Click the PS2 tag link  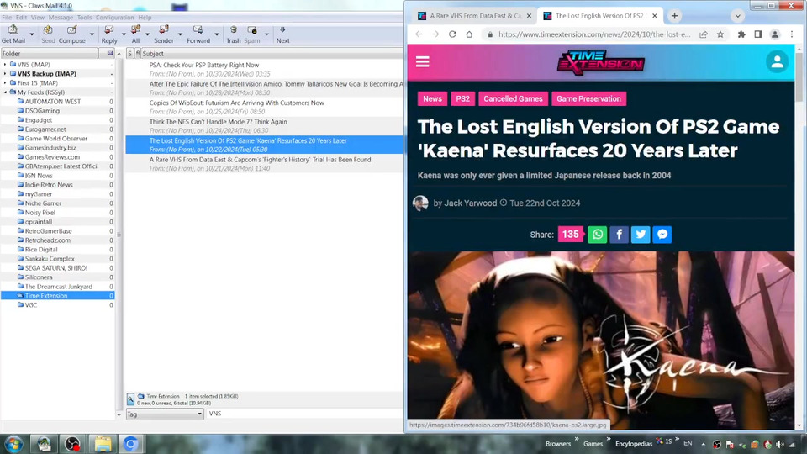point(462,99)
